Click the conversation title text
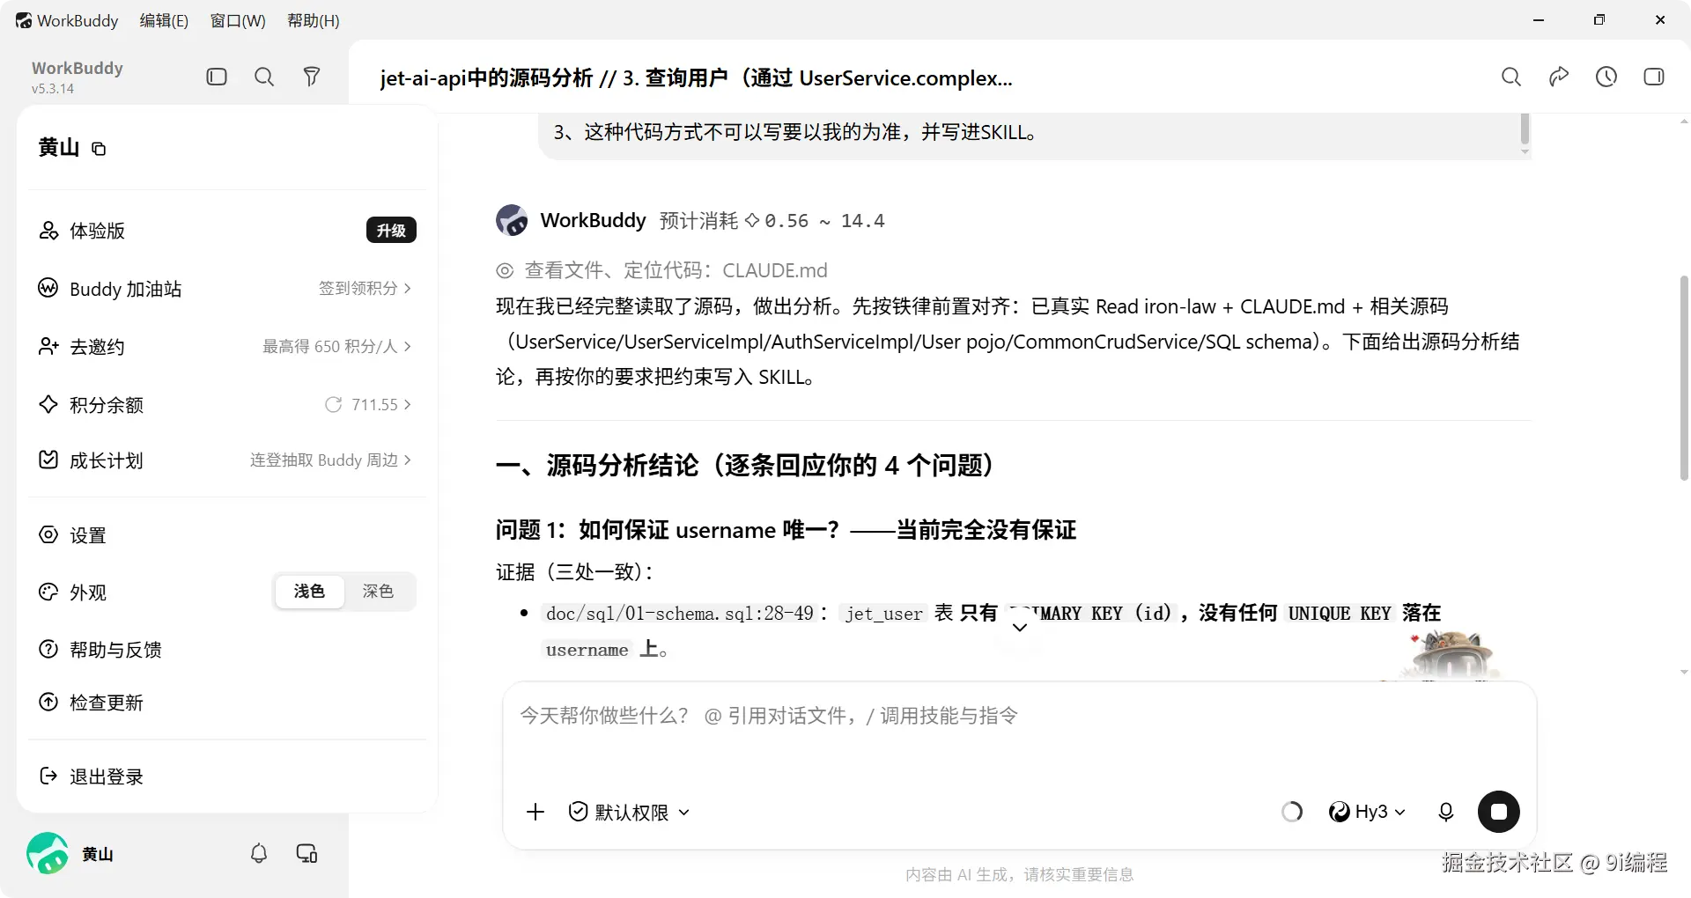Image resolution: width=1691 pixels, height=898 pixels. tap(697, 78)
